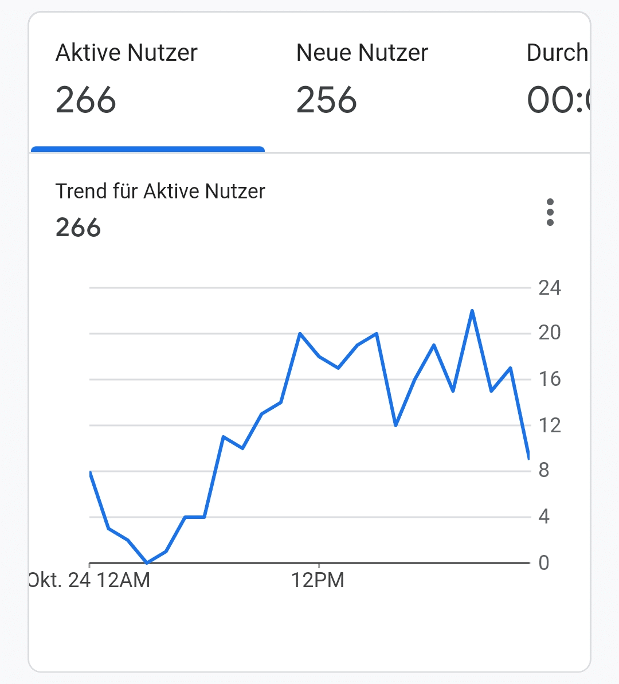Click the blue indicator bar under Aktive Nutzer
This screenshot has width=619, height=684.
coord(147,149)
